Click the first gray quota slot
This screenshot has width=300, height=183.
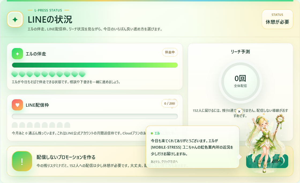[15, 125]
